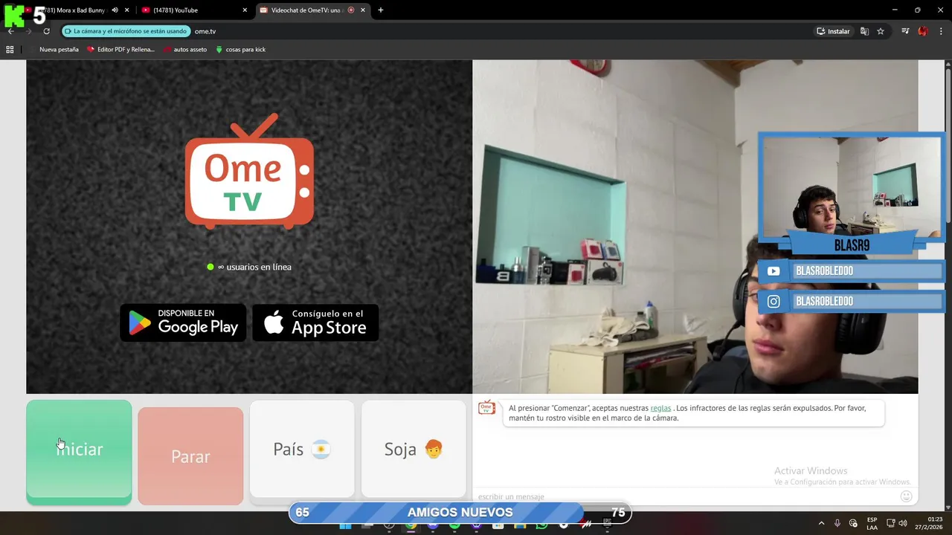The height and width of the screenshot is (535, 952).
Task: Open the reglas rules link
Action: pos(660,408)
